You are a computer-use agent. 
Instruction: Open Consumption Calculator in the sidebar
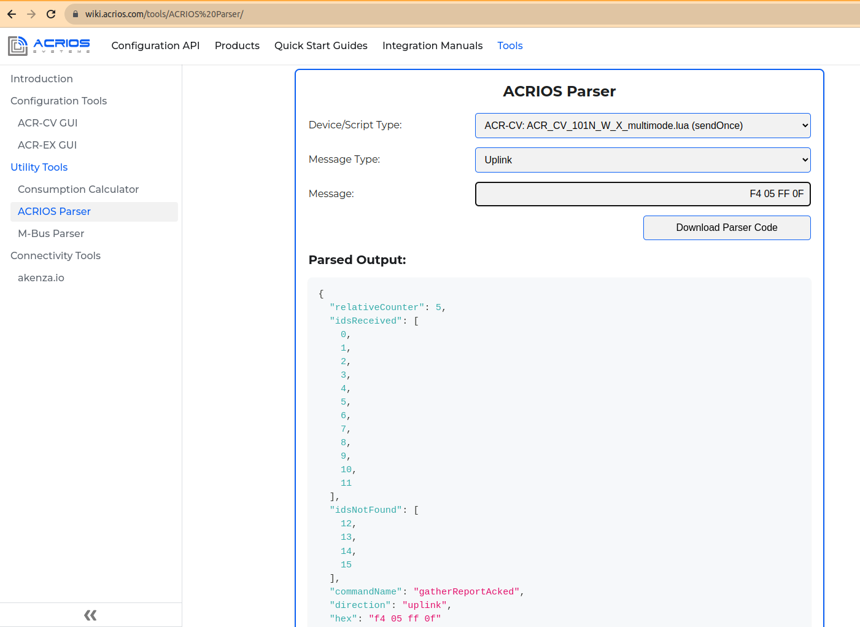[78, 189]
